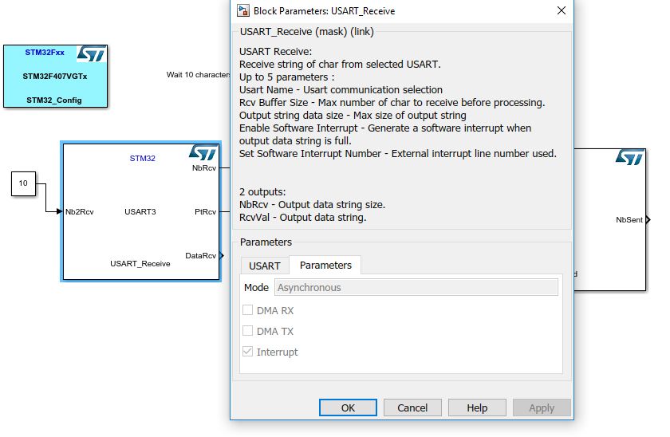Toggle the DMA RX checkbox
670x437 pixels.
tap(247, 309)
